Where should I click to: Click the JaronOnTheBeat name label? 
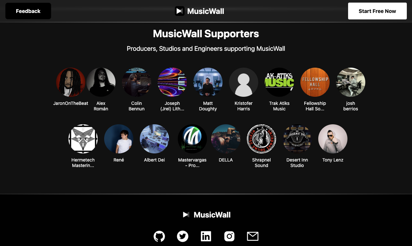(71, 103)
